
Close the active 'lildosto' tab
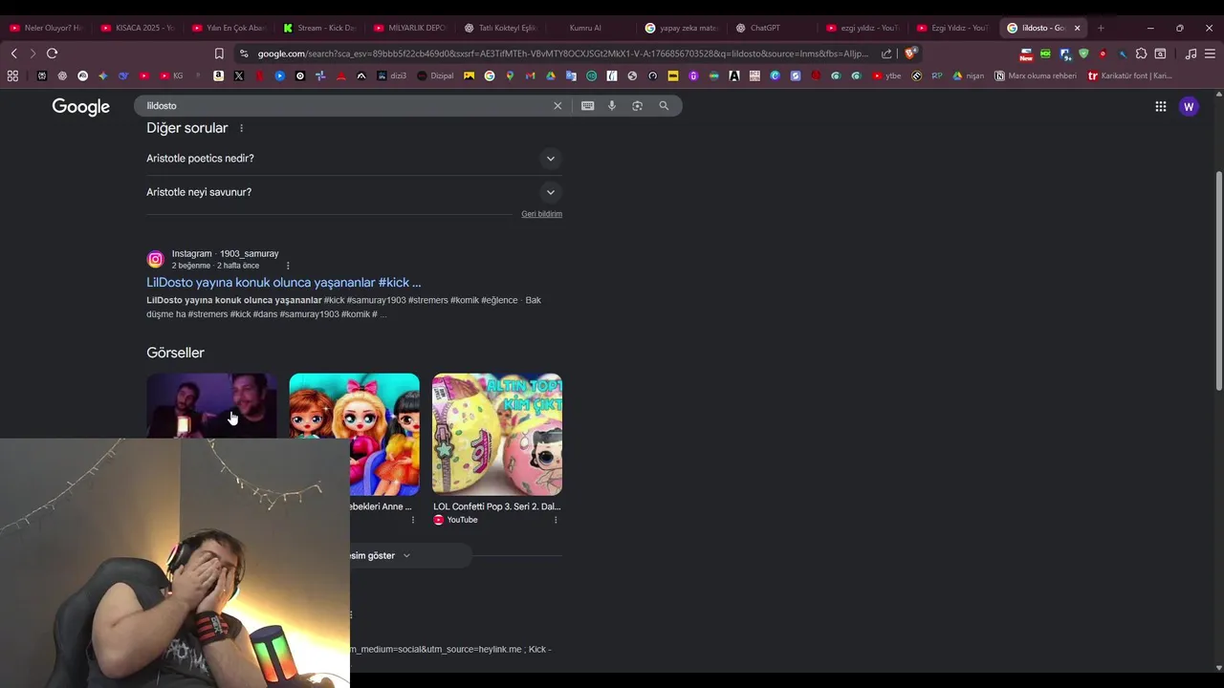pos(1077,28)
